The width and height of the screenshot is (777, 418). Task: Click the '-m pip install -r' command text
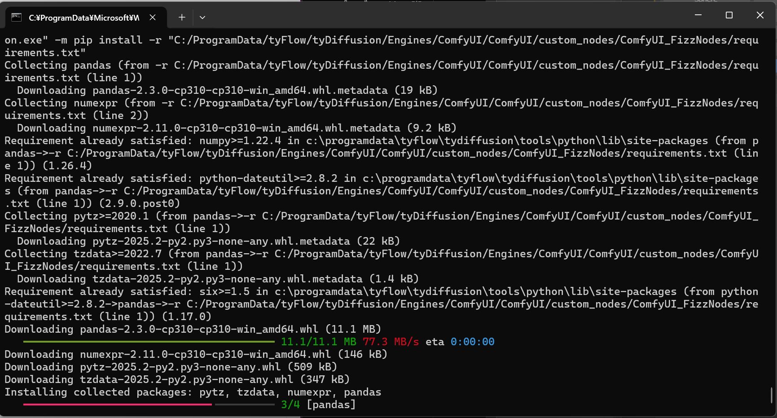(108, 40)
